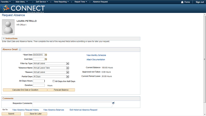
Task: Open the Absence Name dropdown
Action: click(x=68, y=68)
